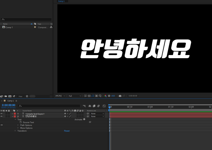Image resolution: width=212 pixels, height=150 pixels.
Task: Open the Text Animate menu arrow
Action: coord(84,119)
